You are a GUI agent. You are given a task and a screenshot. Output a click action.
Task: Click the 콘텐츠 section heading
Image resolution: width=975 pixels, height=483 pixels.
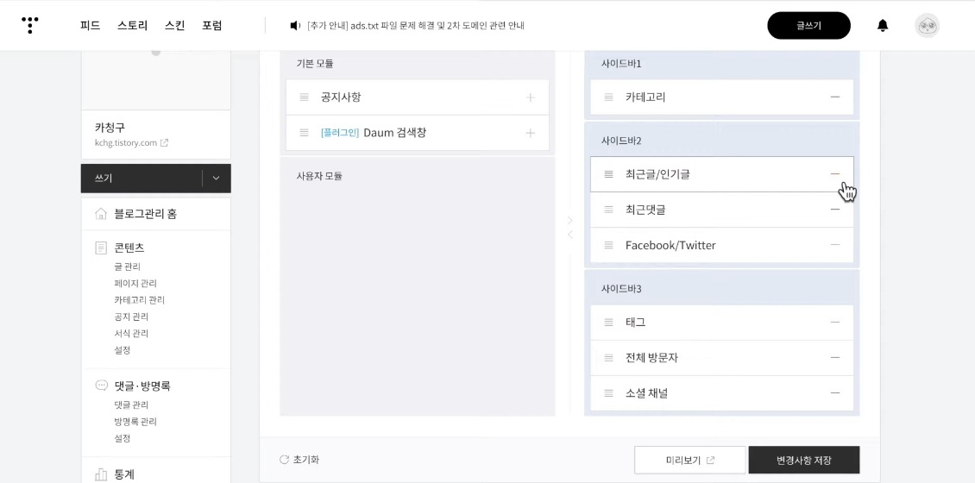coord(129,248)
